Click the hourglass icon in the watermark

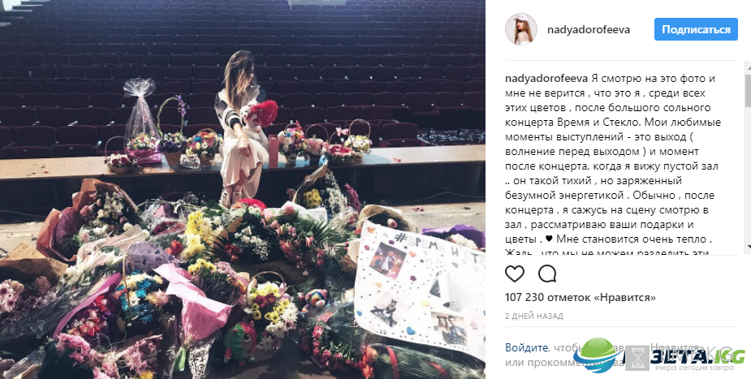click(637, 358)
